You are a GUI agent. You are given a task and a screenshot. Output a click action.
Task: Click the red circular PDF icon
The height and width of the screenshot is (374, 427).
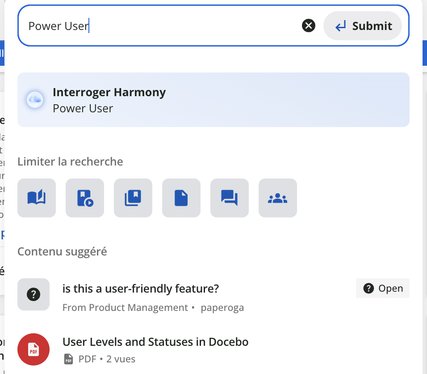33,349
